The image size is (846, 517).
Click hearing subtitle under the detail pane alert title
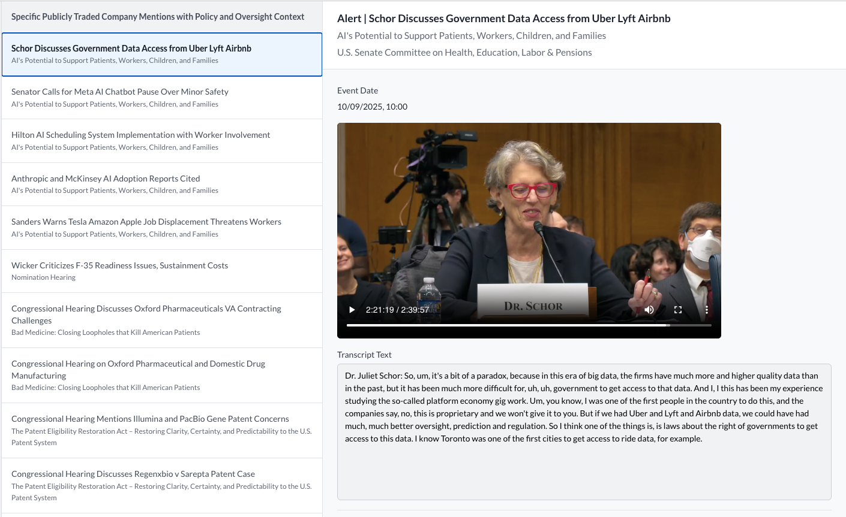pos(472,36)
